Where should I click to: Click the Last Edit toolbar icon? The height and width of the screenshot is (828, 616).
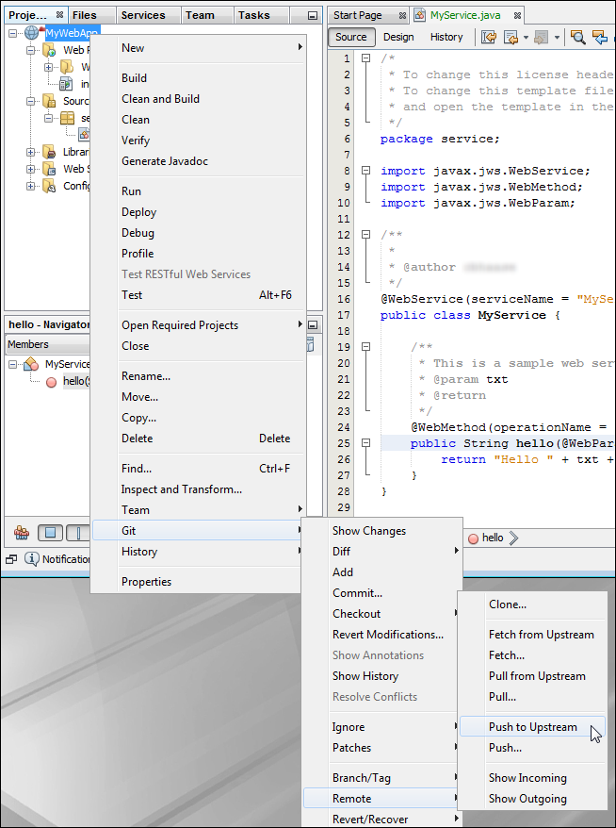click(489, 37)
